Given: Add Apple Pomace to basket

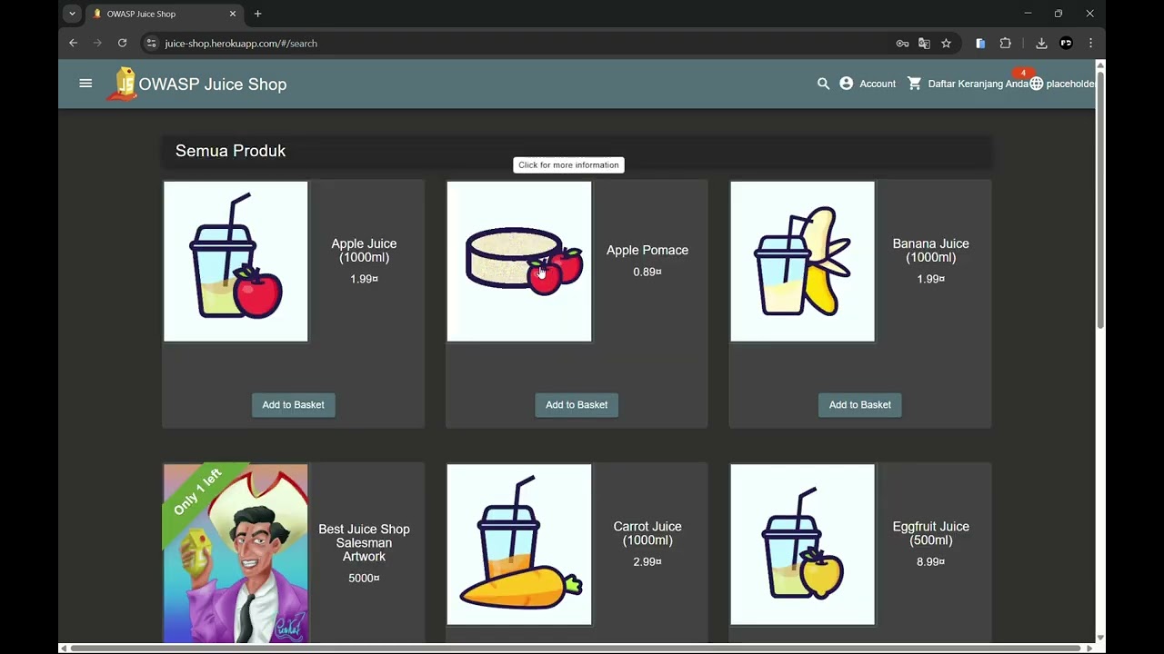Looking at the screenshot, I should click(577, 405).
